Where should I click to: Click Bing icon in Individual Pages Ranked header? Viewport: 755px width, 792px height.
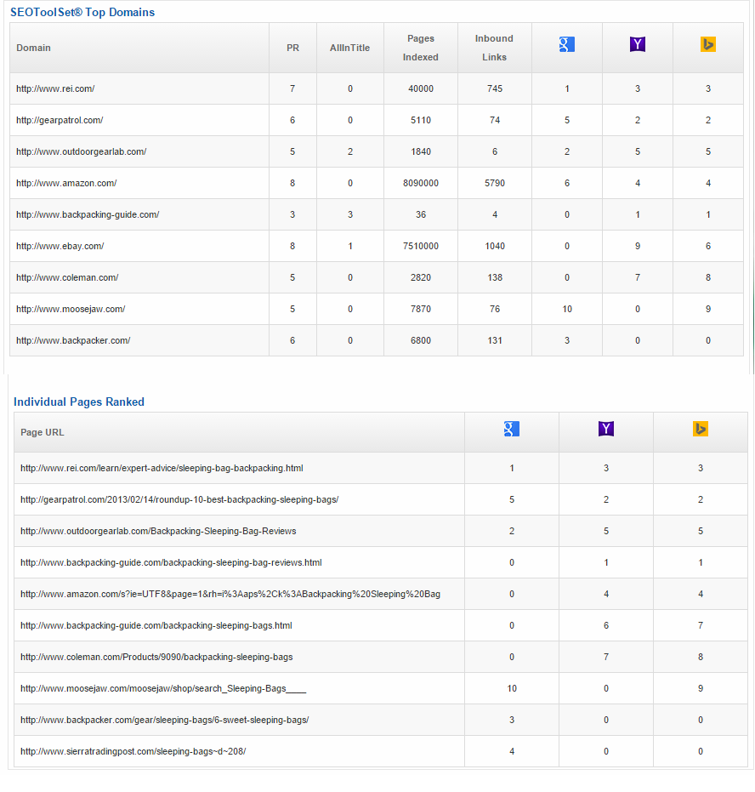click(x=700, y=429)
